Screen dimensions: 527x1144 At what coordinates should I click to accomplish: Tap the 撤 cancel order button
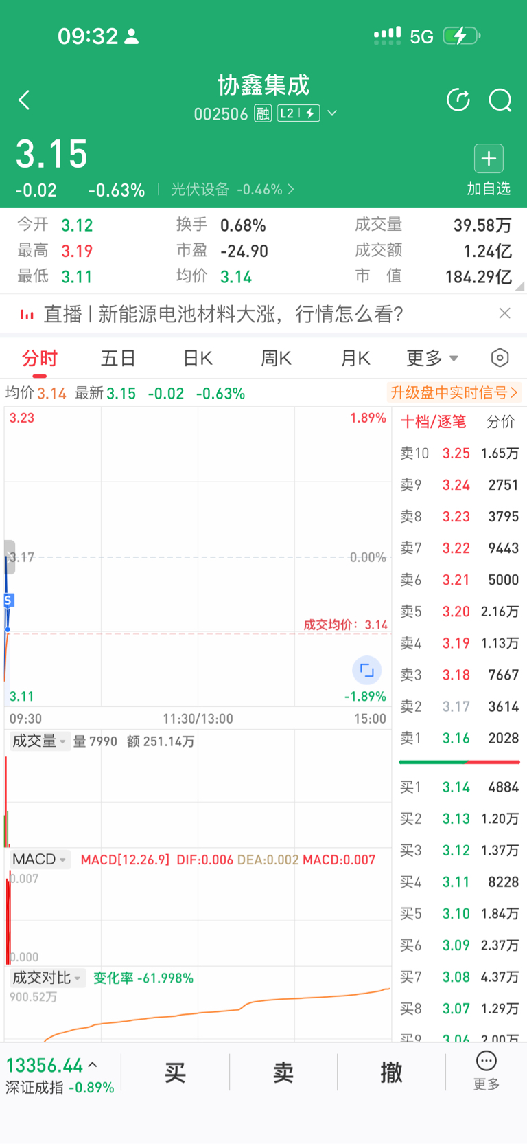pyautogui.click(x=391, y=1072)
